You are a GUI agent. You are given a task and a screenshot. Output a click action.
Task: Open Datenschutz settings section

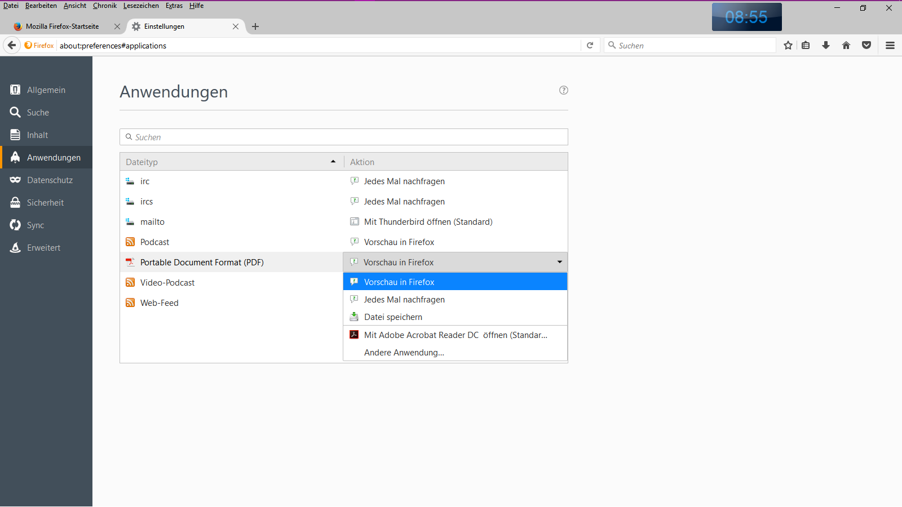[x=50, y=180]
